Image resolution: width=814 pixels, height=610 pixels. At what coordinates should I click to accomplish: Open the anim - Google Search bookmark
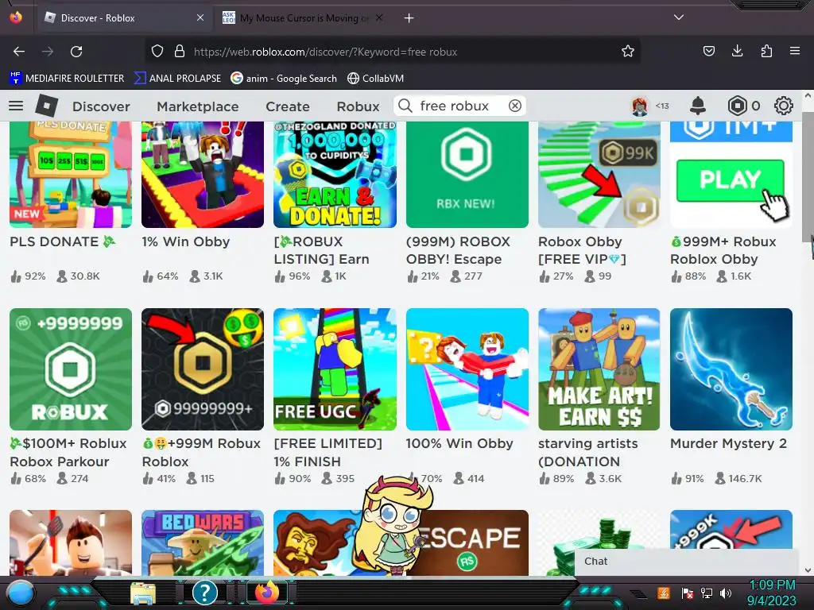(284, 79)
